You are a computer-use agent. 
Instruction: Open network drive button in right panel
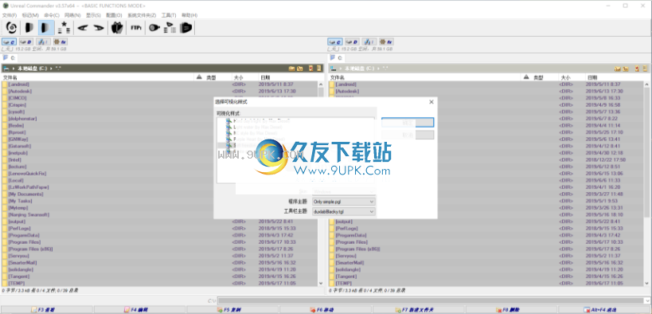369,42
